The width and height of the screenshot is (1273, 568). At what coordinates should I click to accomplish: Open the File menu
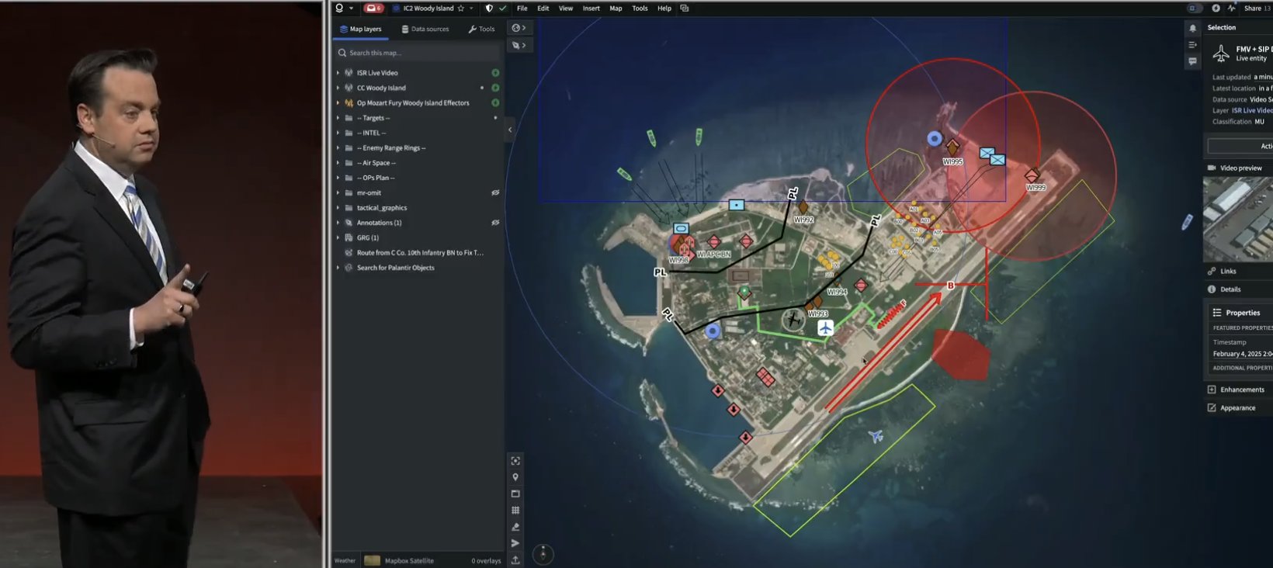tap(522, 9)
